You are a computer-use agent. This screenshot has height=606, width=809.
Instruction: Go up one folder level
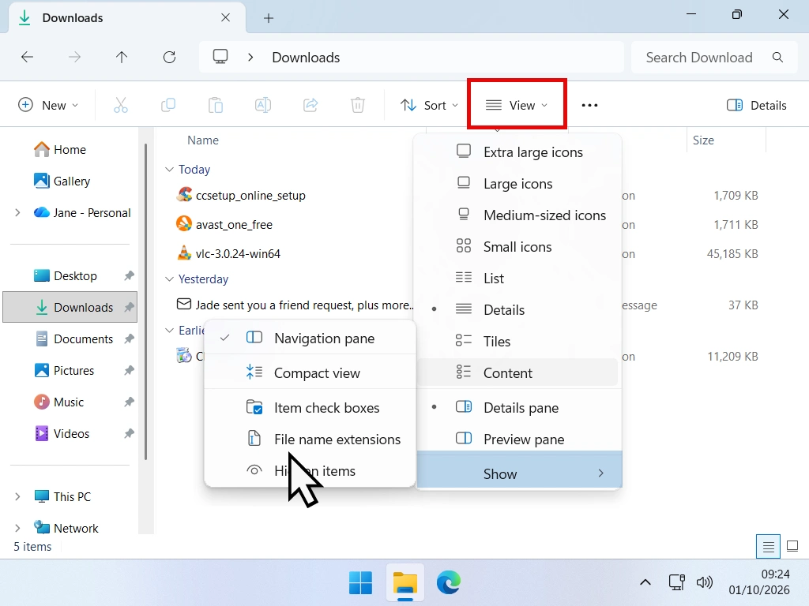(x=122, y=57)
